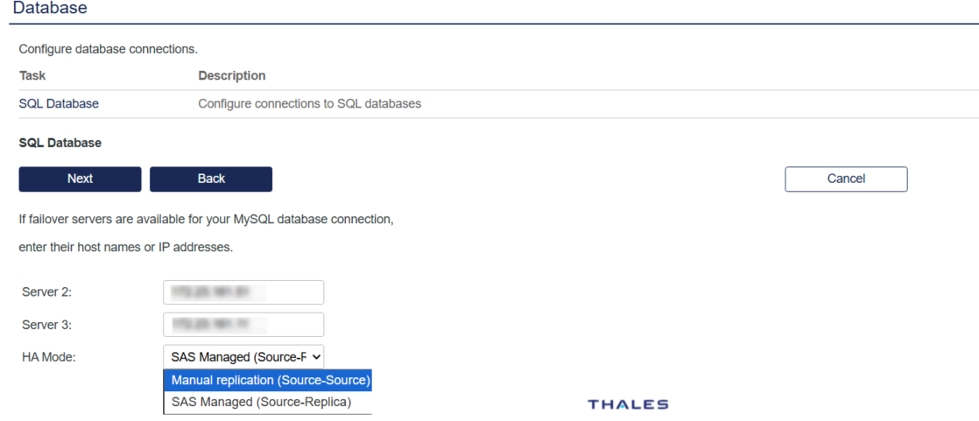Click the Description column header
The image size is (979, 421).
click(x=232, y=75)
